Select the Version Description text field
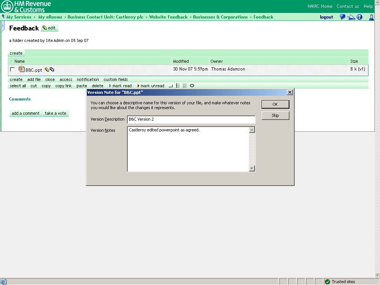 point(191,119)
